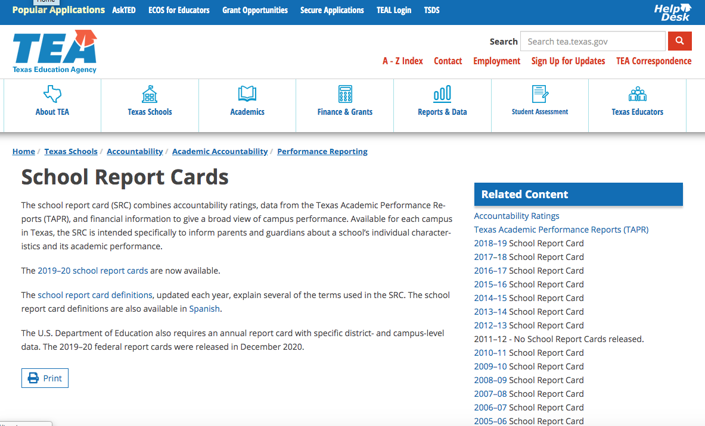Click the TEA Texas Education Agency logo

pyautogui.click(x=55, y=52)
